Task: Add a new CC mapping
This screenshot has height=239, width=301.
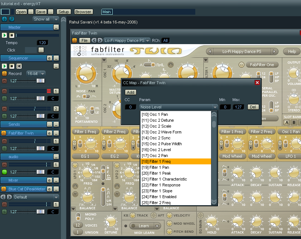Action: (x=131, y=92)
